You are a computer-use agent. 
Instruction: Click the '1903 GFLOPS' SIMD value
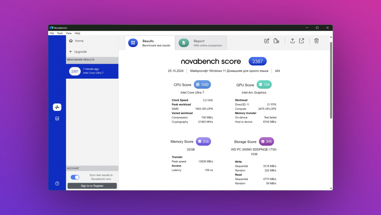pos(204,109)
